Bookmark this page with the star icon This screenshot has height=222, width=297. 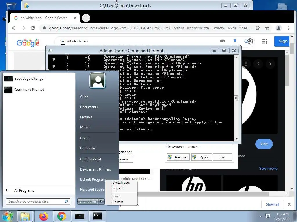click(x=267, y=28)
